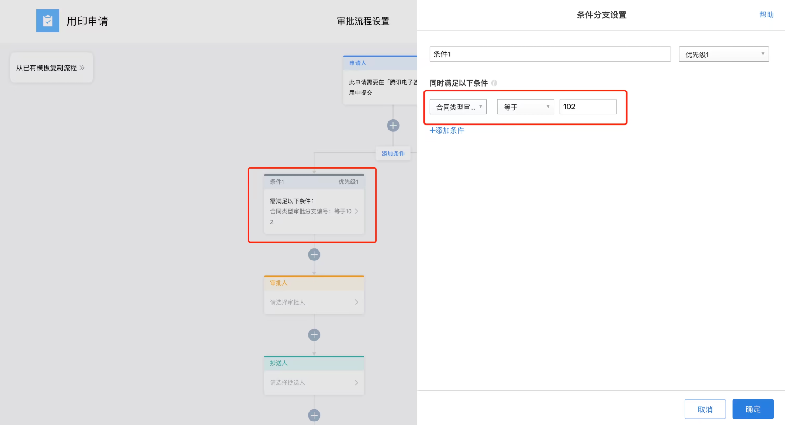785x425 pixels.
Task: Click the 条件1 name input field
Action: coord(550,54)
